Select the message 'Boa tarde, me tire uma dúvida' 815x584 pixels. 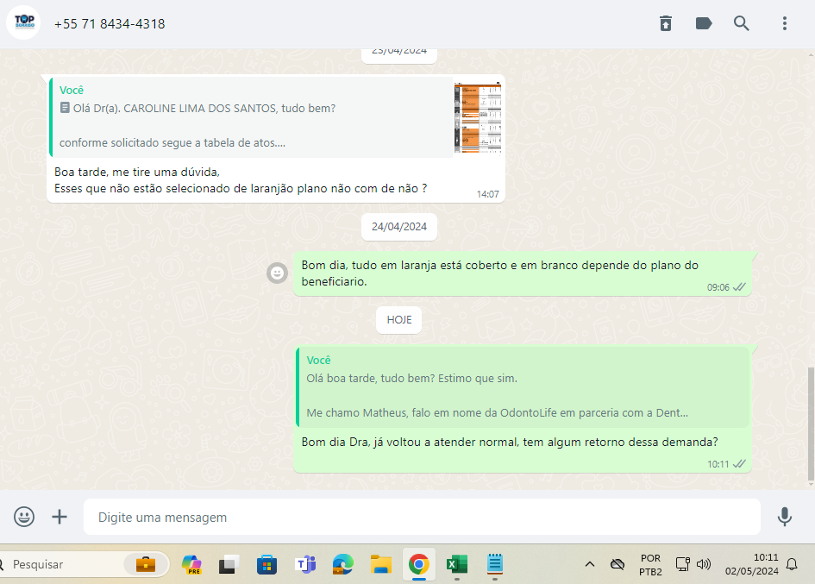[240, 180]
